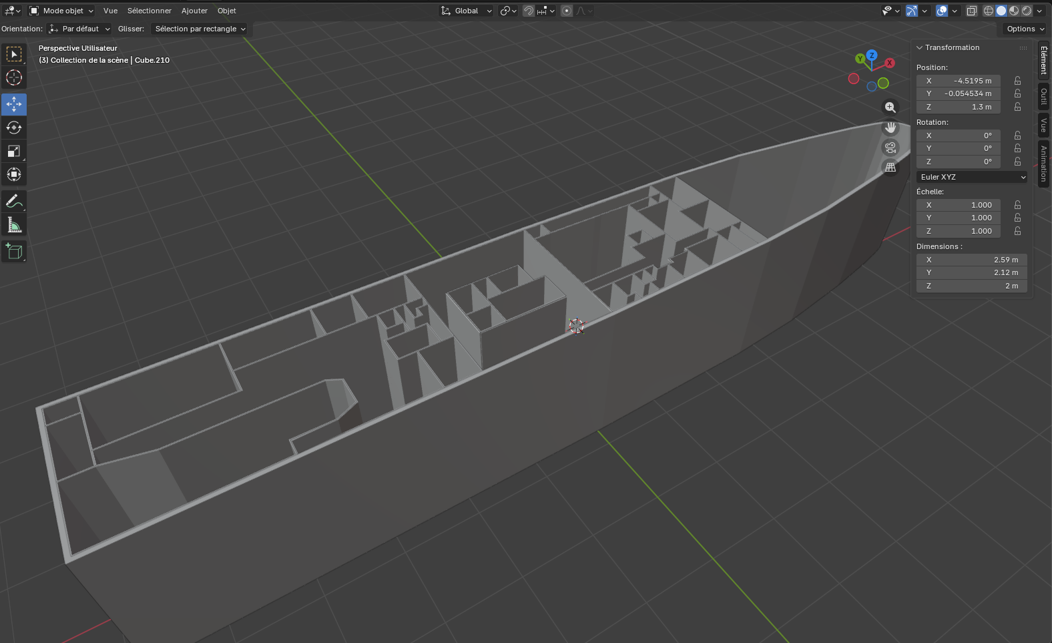The height and width of the screenshot is (643, 1052).
Task: Activate the Rotate tool
Action: tap(14, 128)
